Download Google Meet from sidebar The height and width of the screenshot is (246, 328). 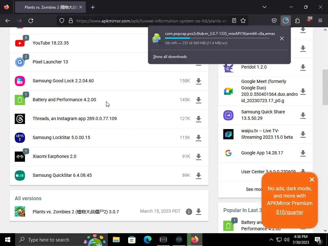click(303, 91)
